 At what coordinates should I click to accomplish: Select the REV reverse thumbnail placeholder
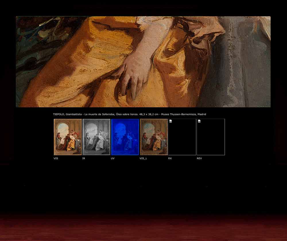click(211, 137)
